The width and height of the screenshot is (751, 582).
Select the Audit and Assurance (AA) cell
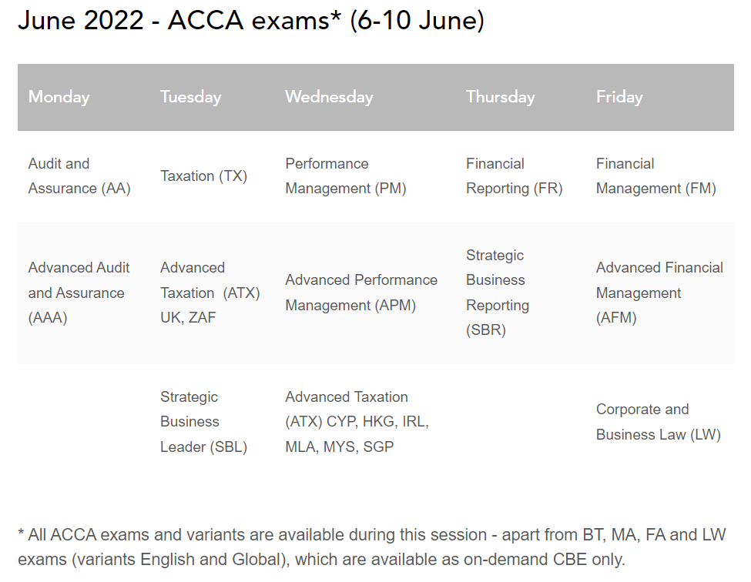79,176
